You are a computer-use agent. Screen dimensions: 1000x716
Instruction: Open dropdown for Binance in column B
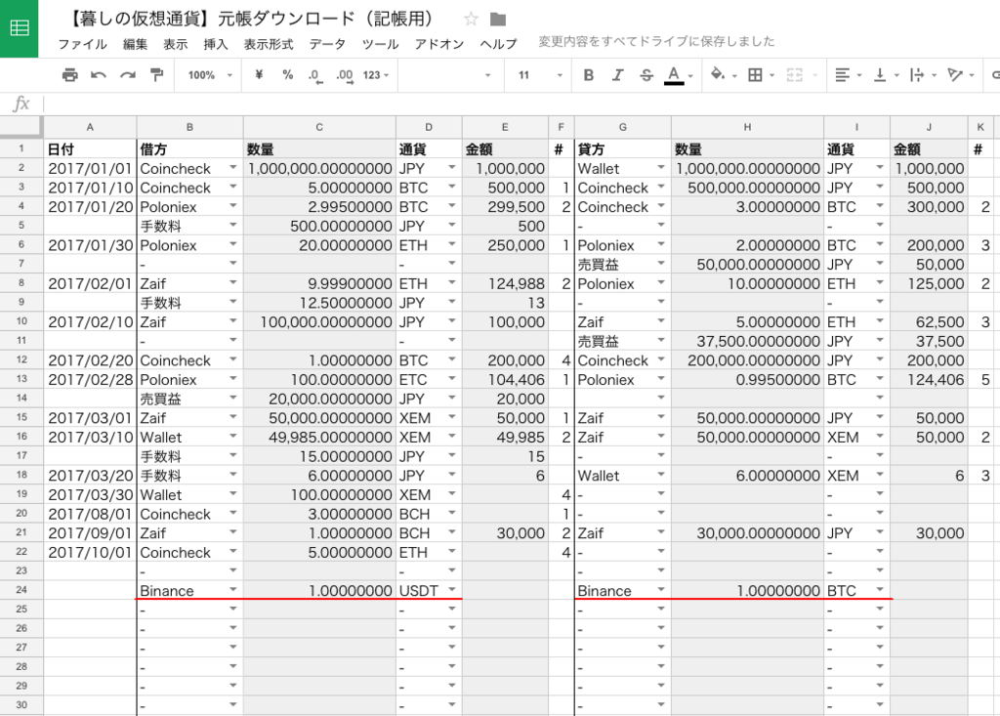pos(233,589)
